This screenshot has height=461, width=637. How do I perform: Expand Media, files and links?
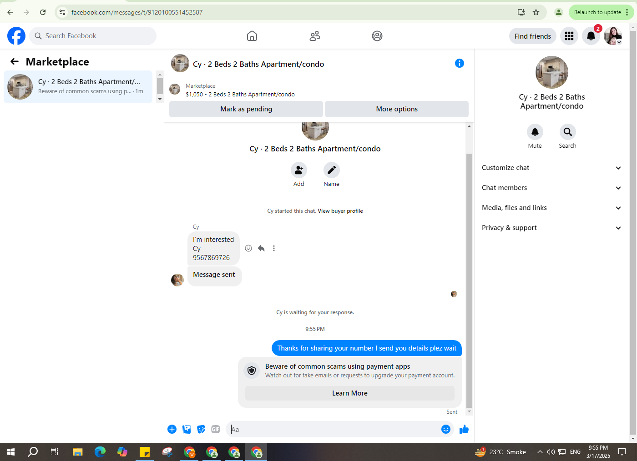(551, 208)
